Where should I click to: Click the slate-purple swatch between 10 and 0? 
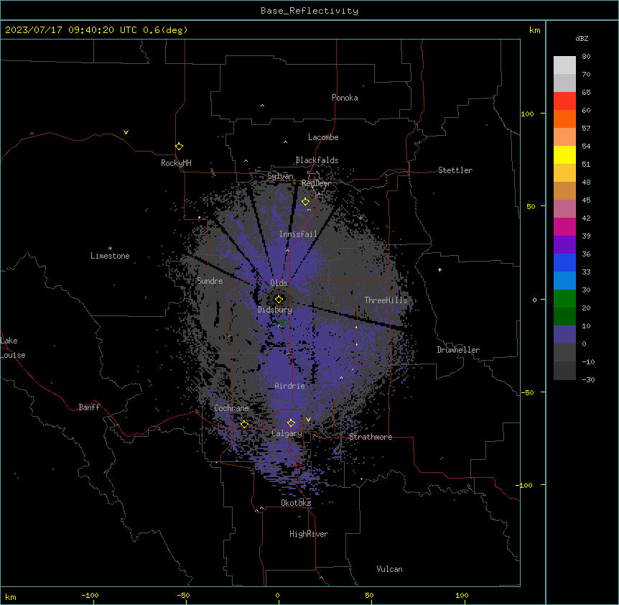tap(564, 335)
